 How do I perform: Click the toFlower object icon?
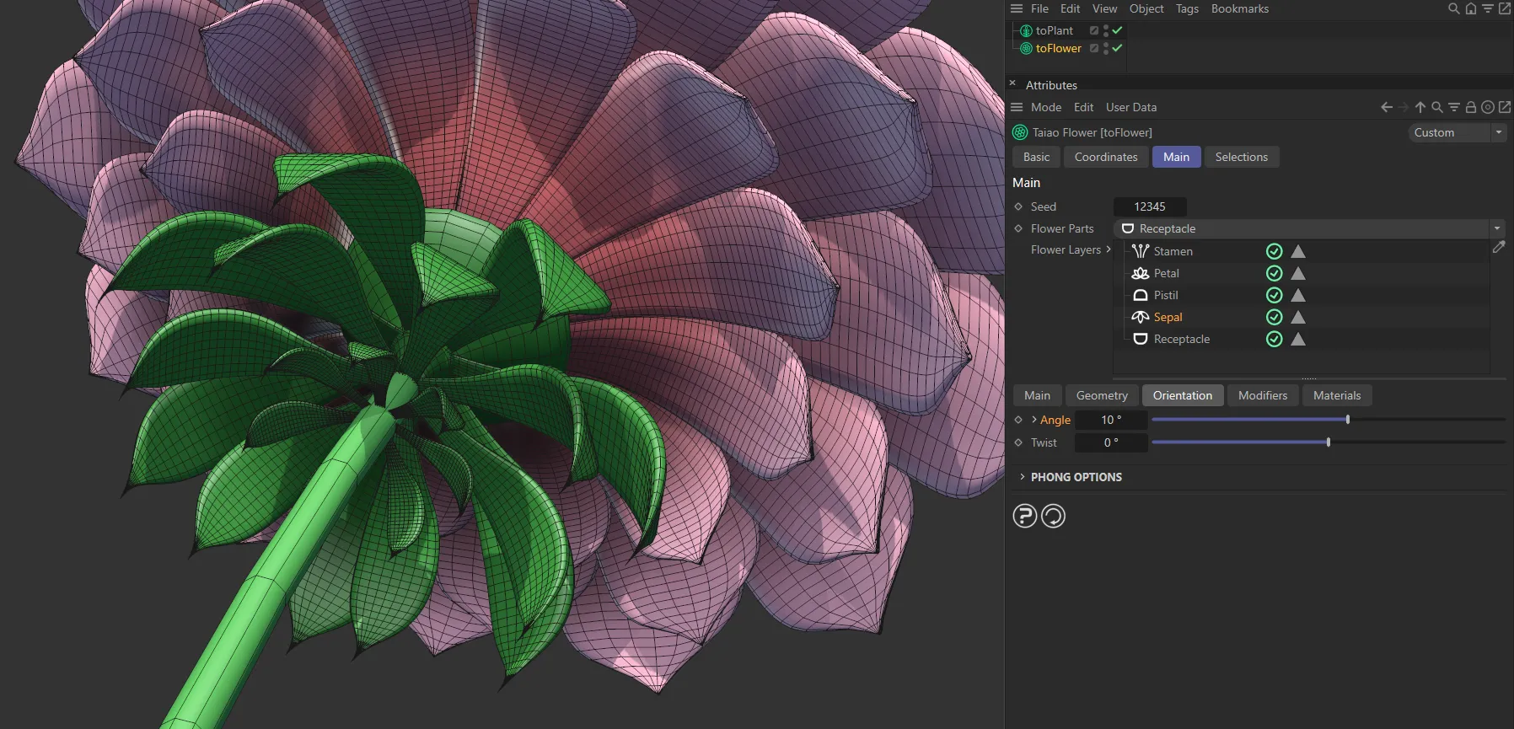point(1026,48)
